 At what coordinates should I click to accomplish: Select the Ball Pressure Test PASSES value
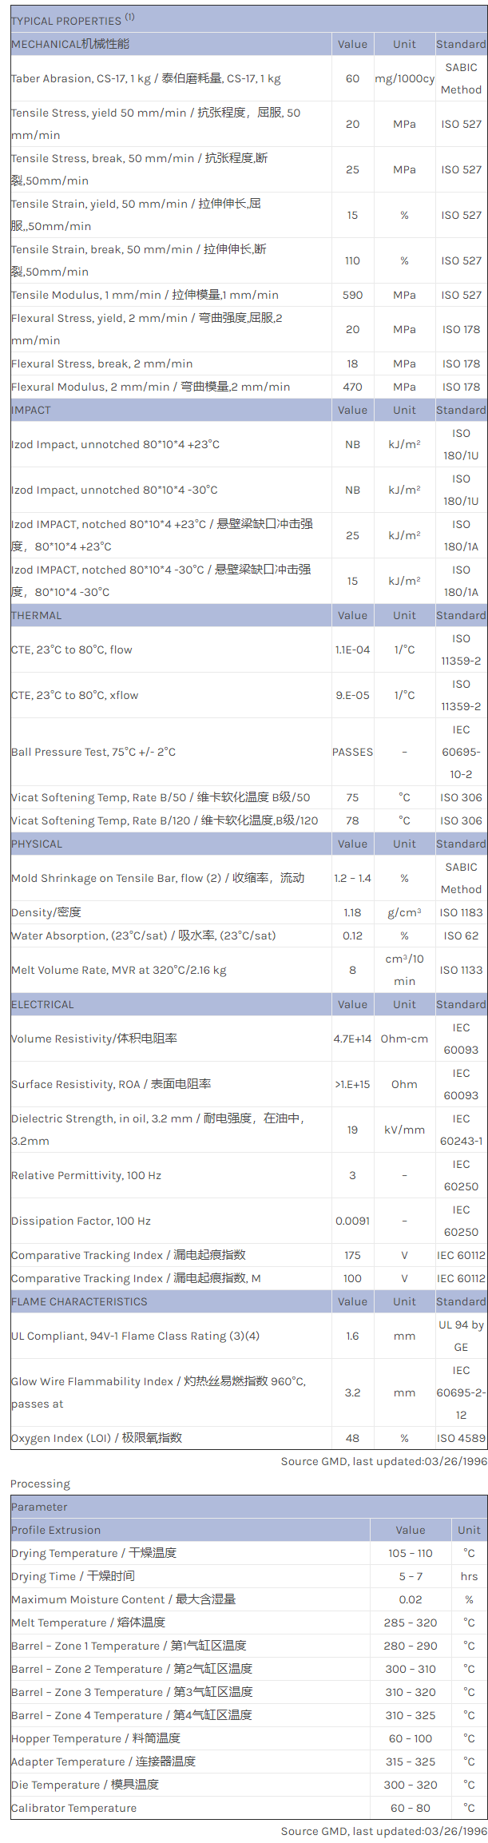pos(352,752)
